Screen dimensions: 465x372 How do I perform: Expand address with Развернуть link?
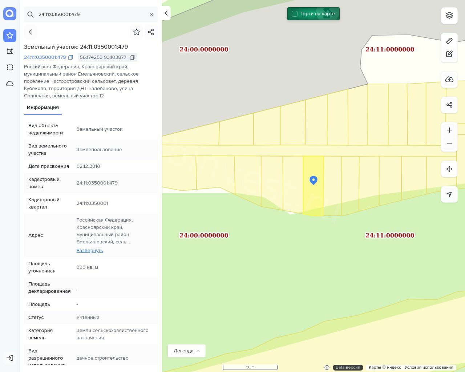[90, 251]
